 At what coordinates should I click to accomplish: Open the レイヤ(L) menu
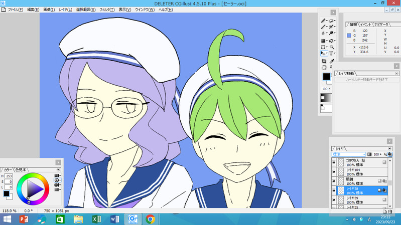coord(65,10)
